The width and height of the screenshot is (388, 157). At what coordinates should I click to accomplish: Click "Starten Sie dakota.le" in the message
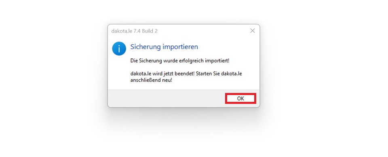click(219, 74)
